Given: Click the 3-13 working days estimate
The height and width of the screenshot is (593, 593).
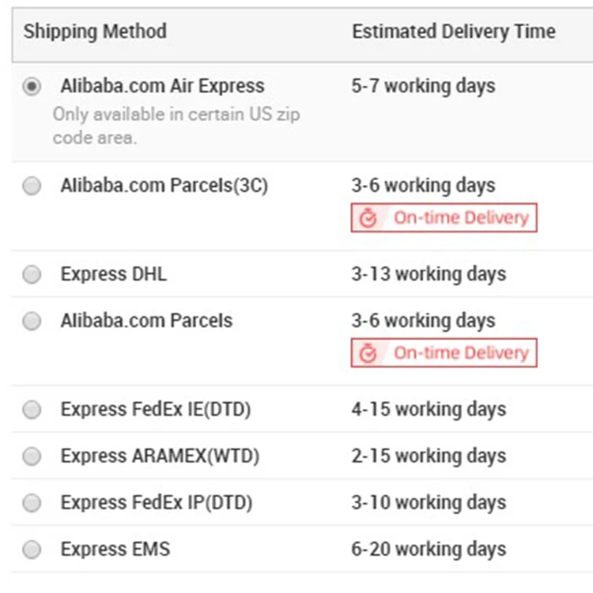Looking at the screenshot, I should pyautogui.click(x=428, y=274).
